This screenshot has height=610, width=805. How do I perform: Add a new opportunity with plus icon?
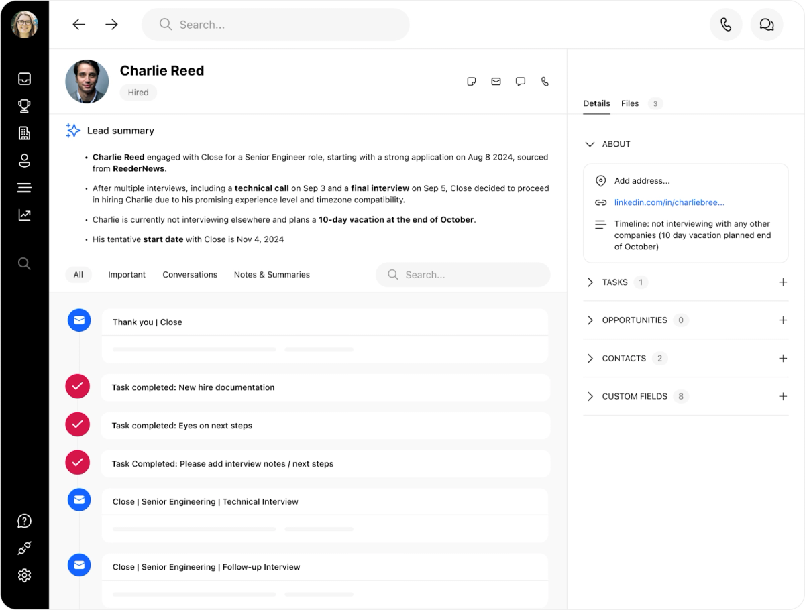pyautogui.click(x=783, y=320)
